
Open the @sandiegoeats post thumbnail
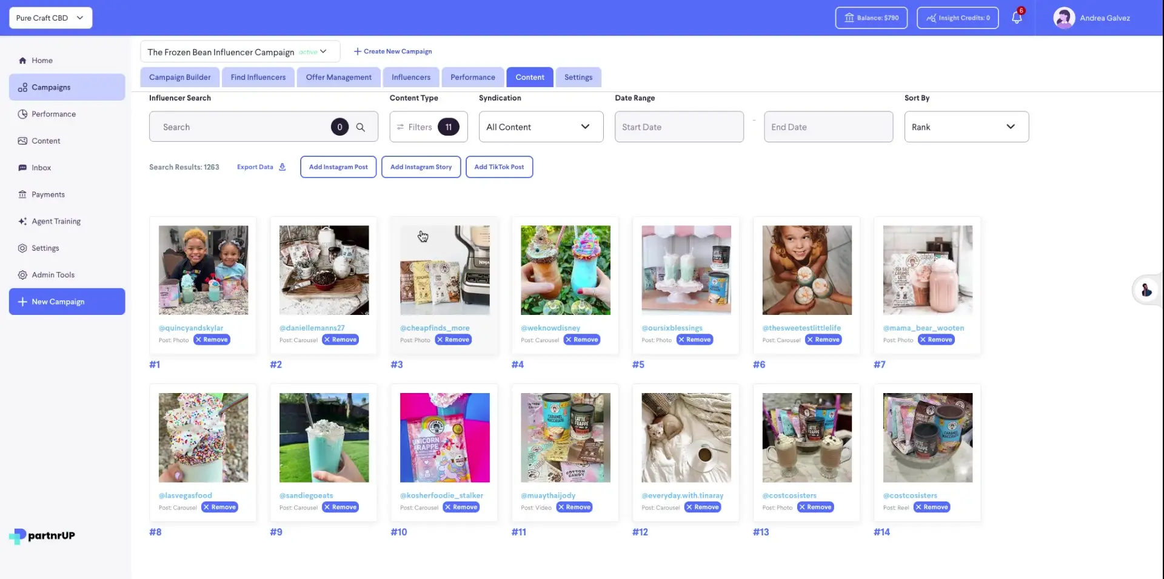(x=324, y=437)
